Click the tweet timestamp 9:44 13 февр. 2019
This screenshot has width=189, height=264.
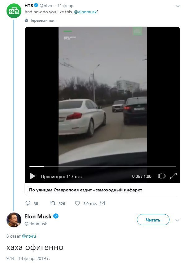coord(28,258)
